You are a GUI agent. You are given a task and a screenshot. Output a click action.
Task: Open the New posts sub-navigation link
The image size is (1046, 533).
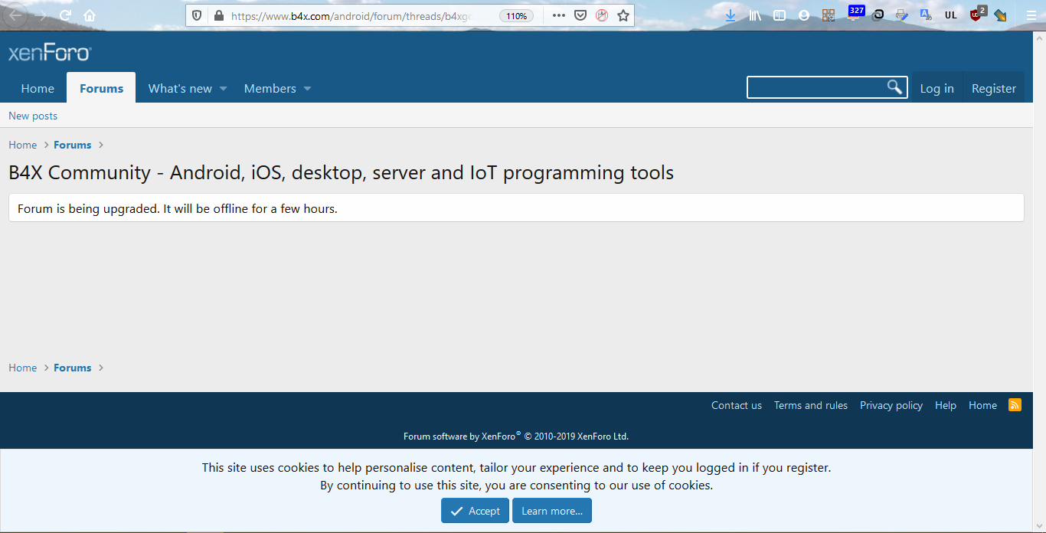(x=33, y=116)
